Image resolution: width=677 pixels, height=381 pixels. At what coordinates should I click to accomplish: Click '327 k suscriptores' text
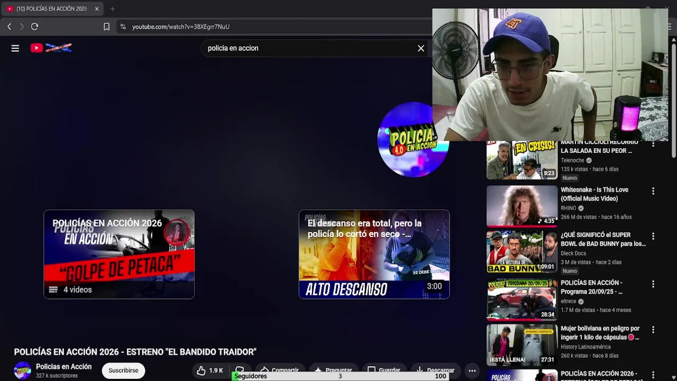[x=57, y=376]
